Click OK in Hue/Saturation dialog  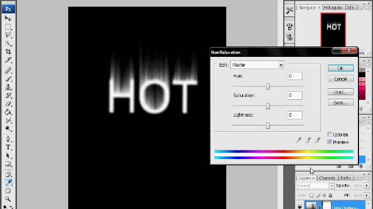point(340,69)
